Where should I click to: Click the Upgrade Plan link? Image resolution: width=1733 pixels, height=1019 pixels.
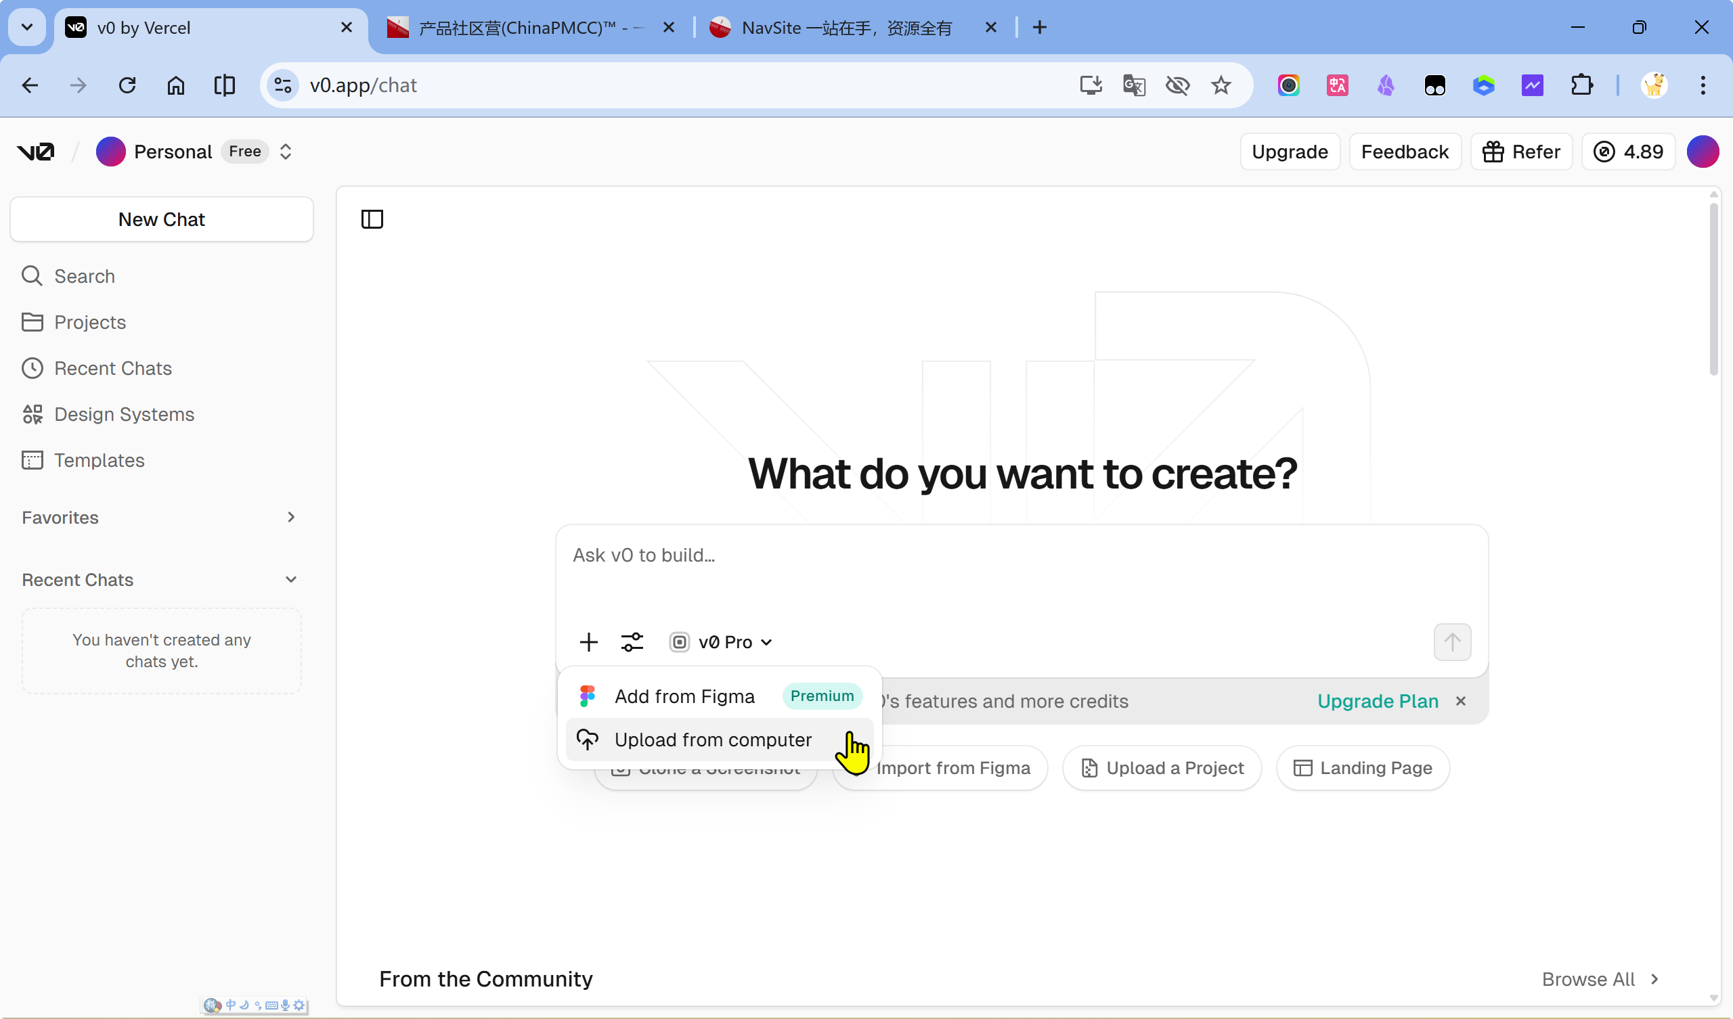point(1378,702)
